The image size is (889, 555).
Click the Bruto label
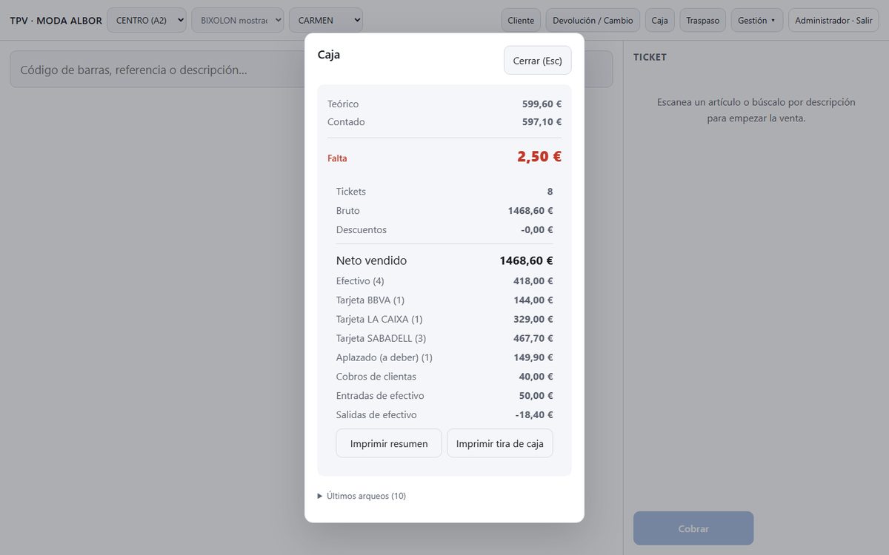coord(348,210)
